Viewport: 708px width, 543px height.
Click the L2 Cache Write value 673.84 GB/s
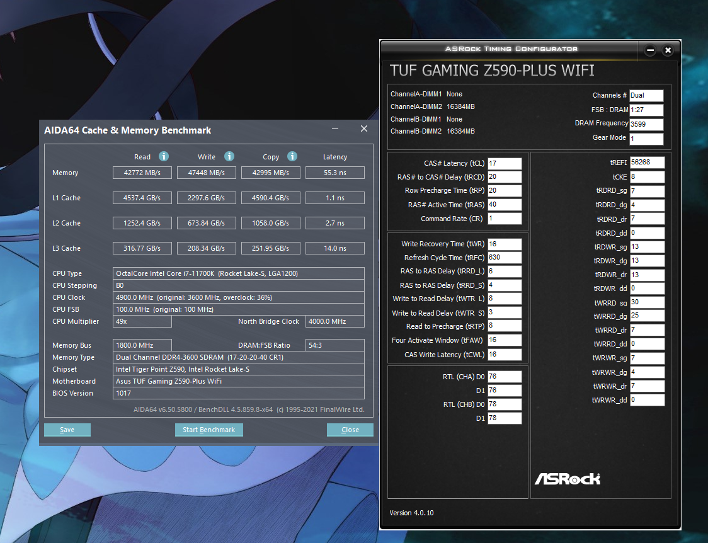tap(207, 223)
